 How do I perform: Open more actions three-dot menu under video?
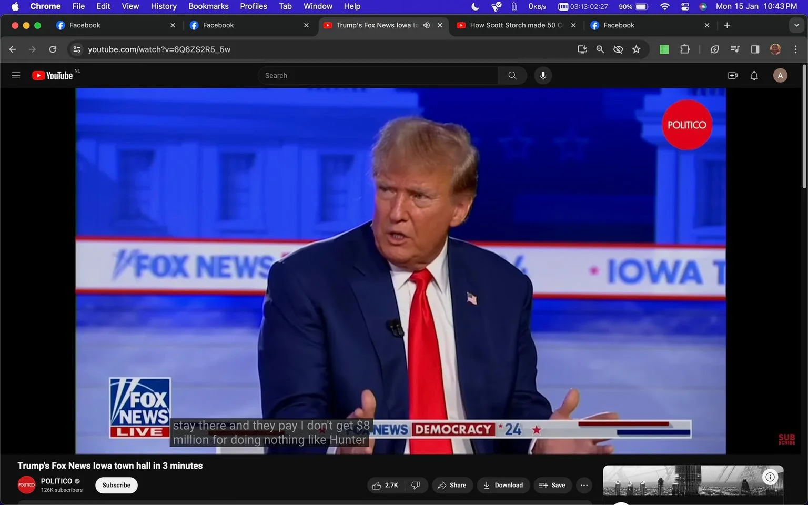pyautogui.click(x=584, y=485)
